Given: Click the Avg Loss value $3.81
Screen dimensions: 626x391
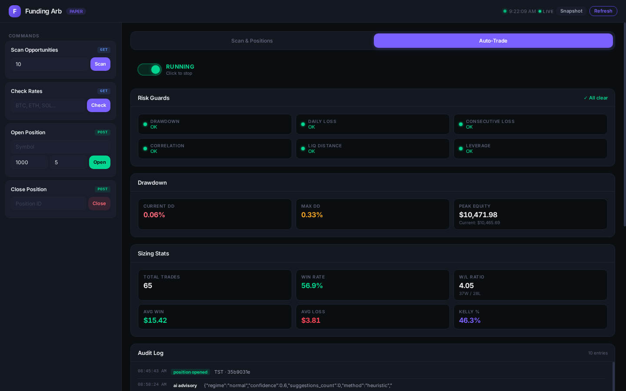Looking at the screenshot, I should 311,321.
